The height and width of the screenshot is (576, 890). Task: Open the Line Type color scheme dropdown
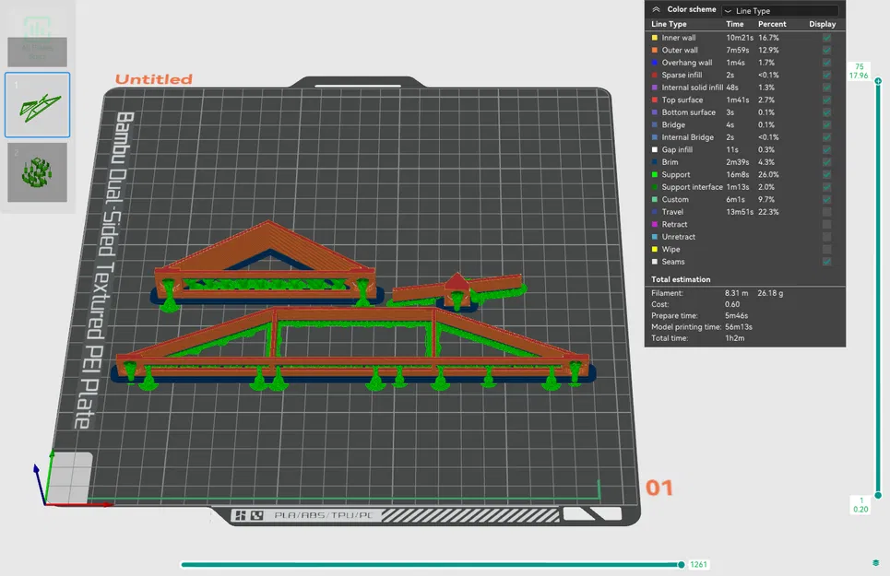point(780,11)
